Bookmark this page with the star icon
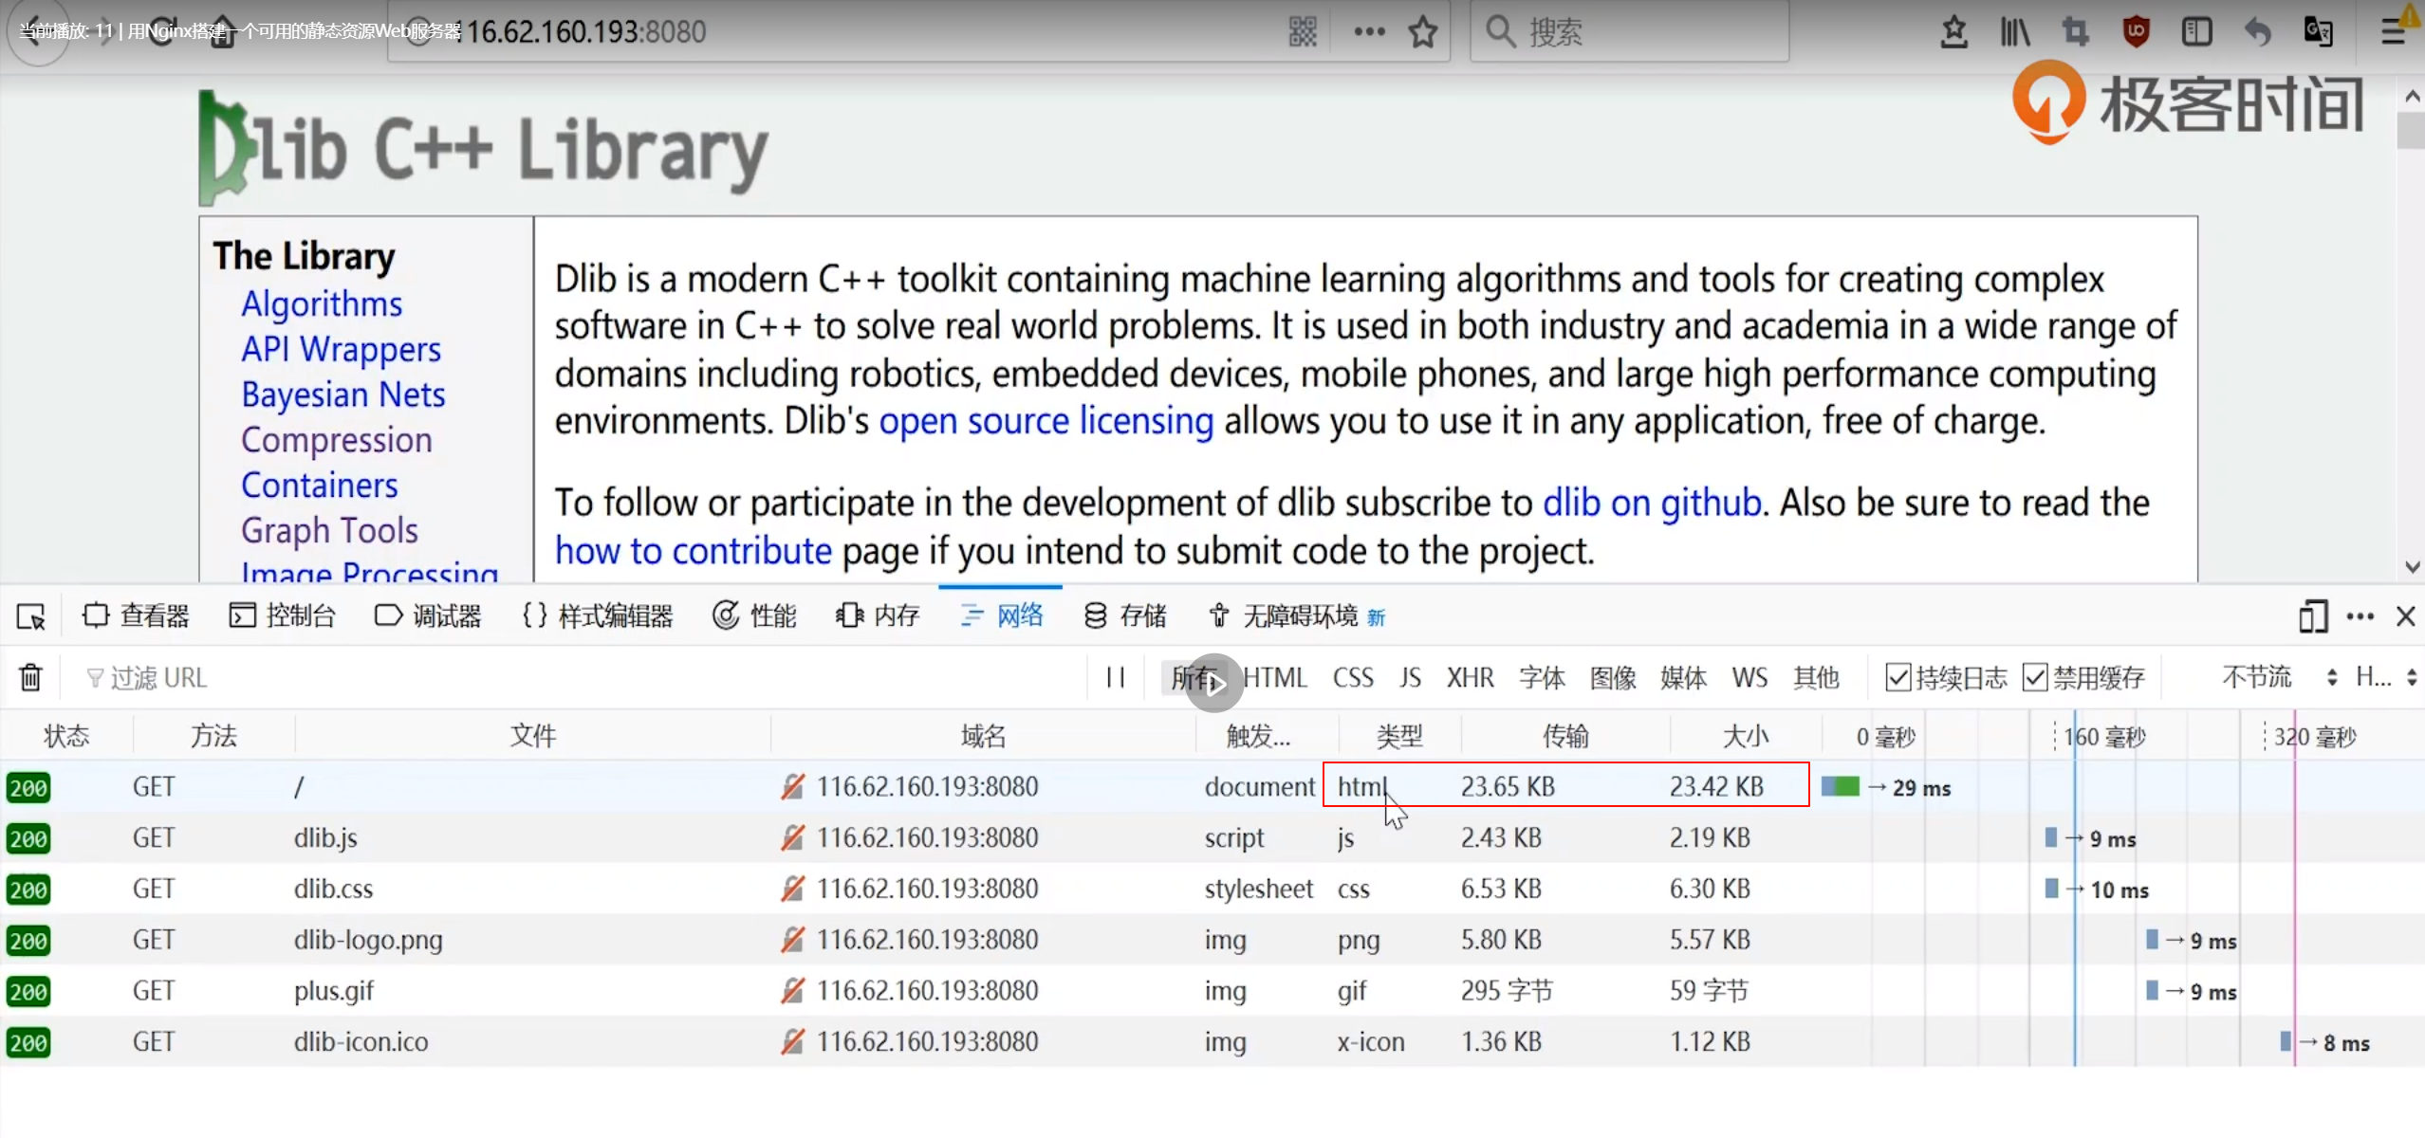Image resolution: width=2425 pixels, height=1138 pixels. tap(1422, 32)
